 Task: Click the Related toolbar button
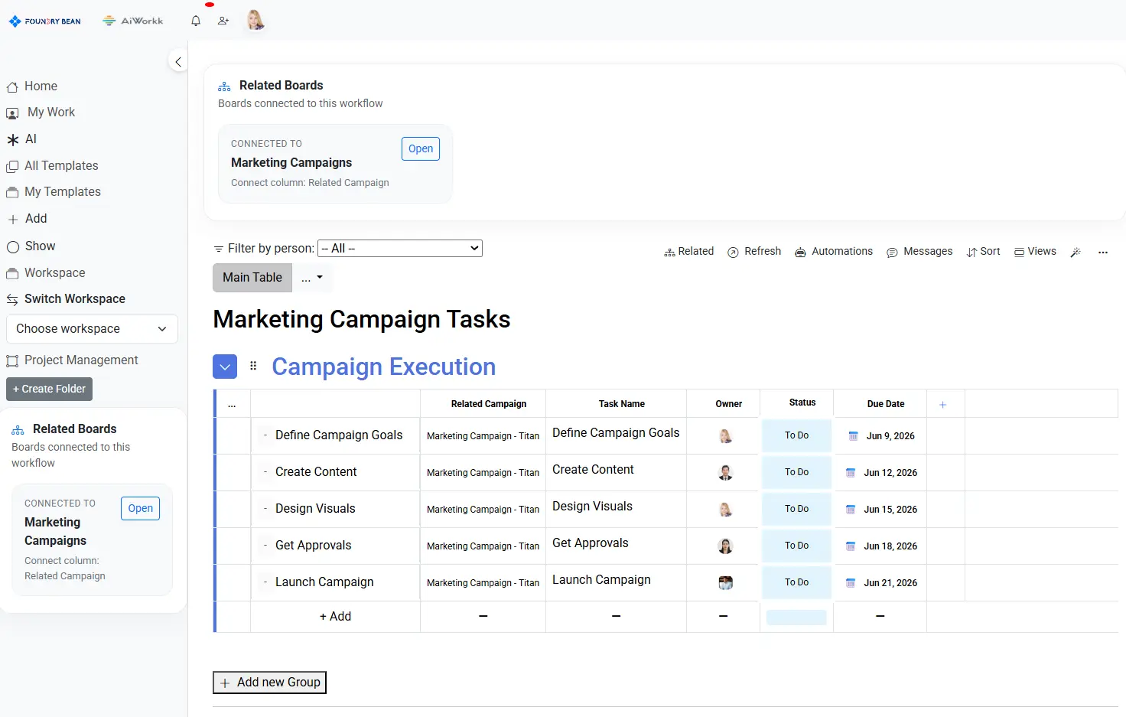(689, 252)
